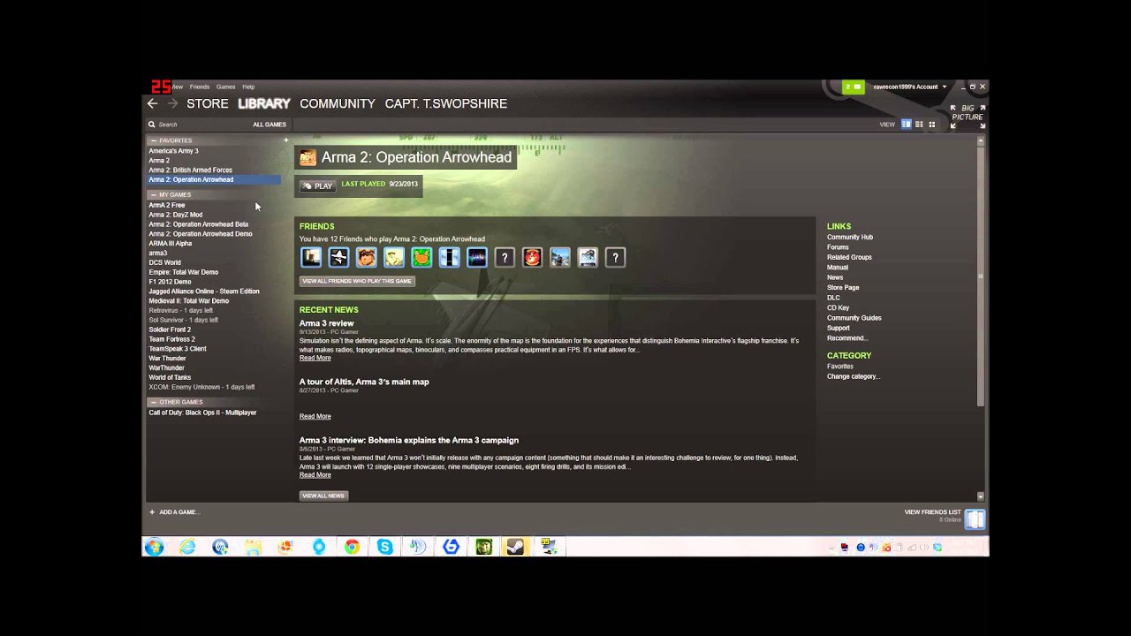Open the Friends menu
Image resolution: width=1131 pixels, height=636 pixels.
[200, 87]
